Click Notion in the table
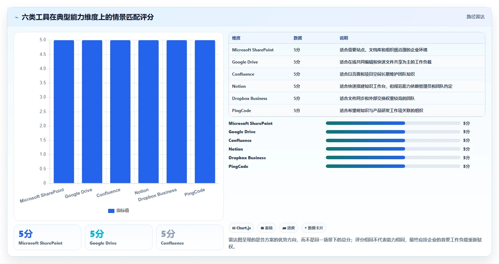The height and width of the screenshot is (264, 499). pos(239,86)
